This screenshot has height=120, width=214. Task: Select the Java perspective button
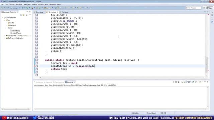tap(210, 8)
